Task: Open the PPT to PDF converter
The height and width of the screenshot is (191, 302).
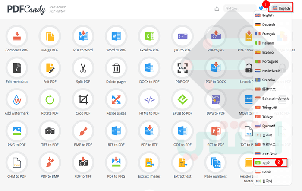Action: point(216,131)
